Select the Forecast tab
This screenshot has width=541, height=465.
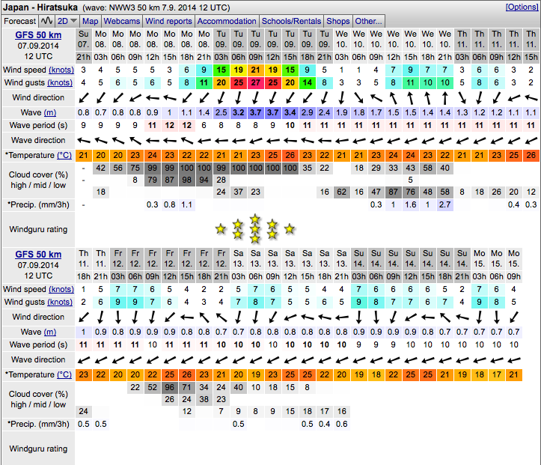pos(20,21)
